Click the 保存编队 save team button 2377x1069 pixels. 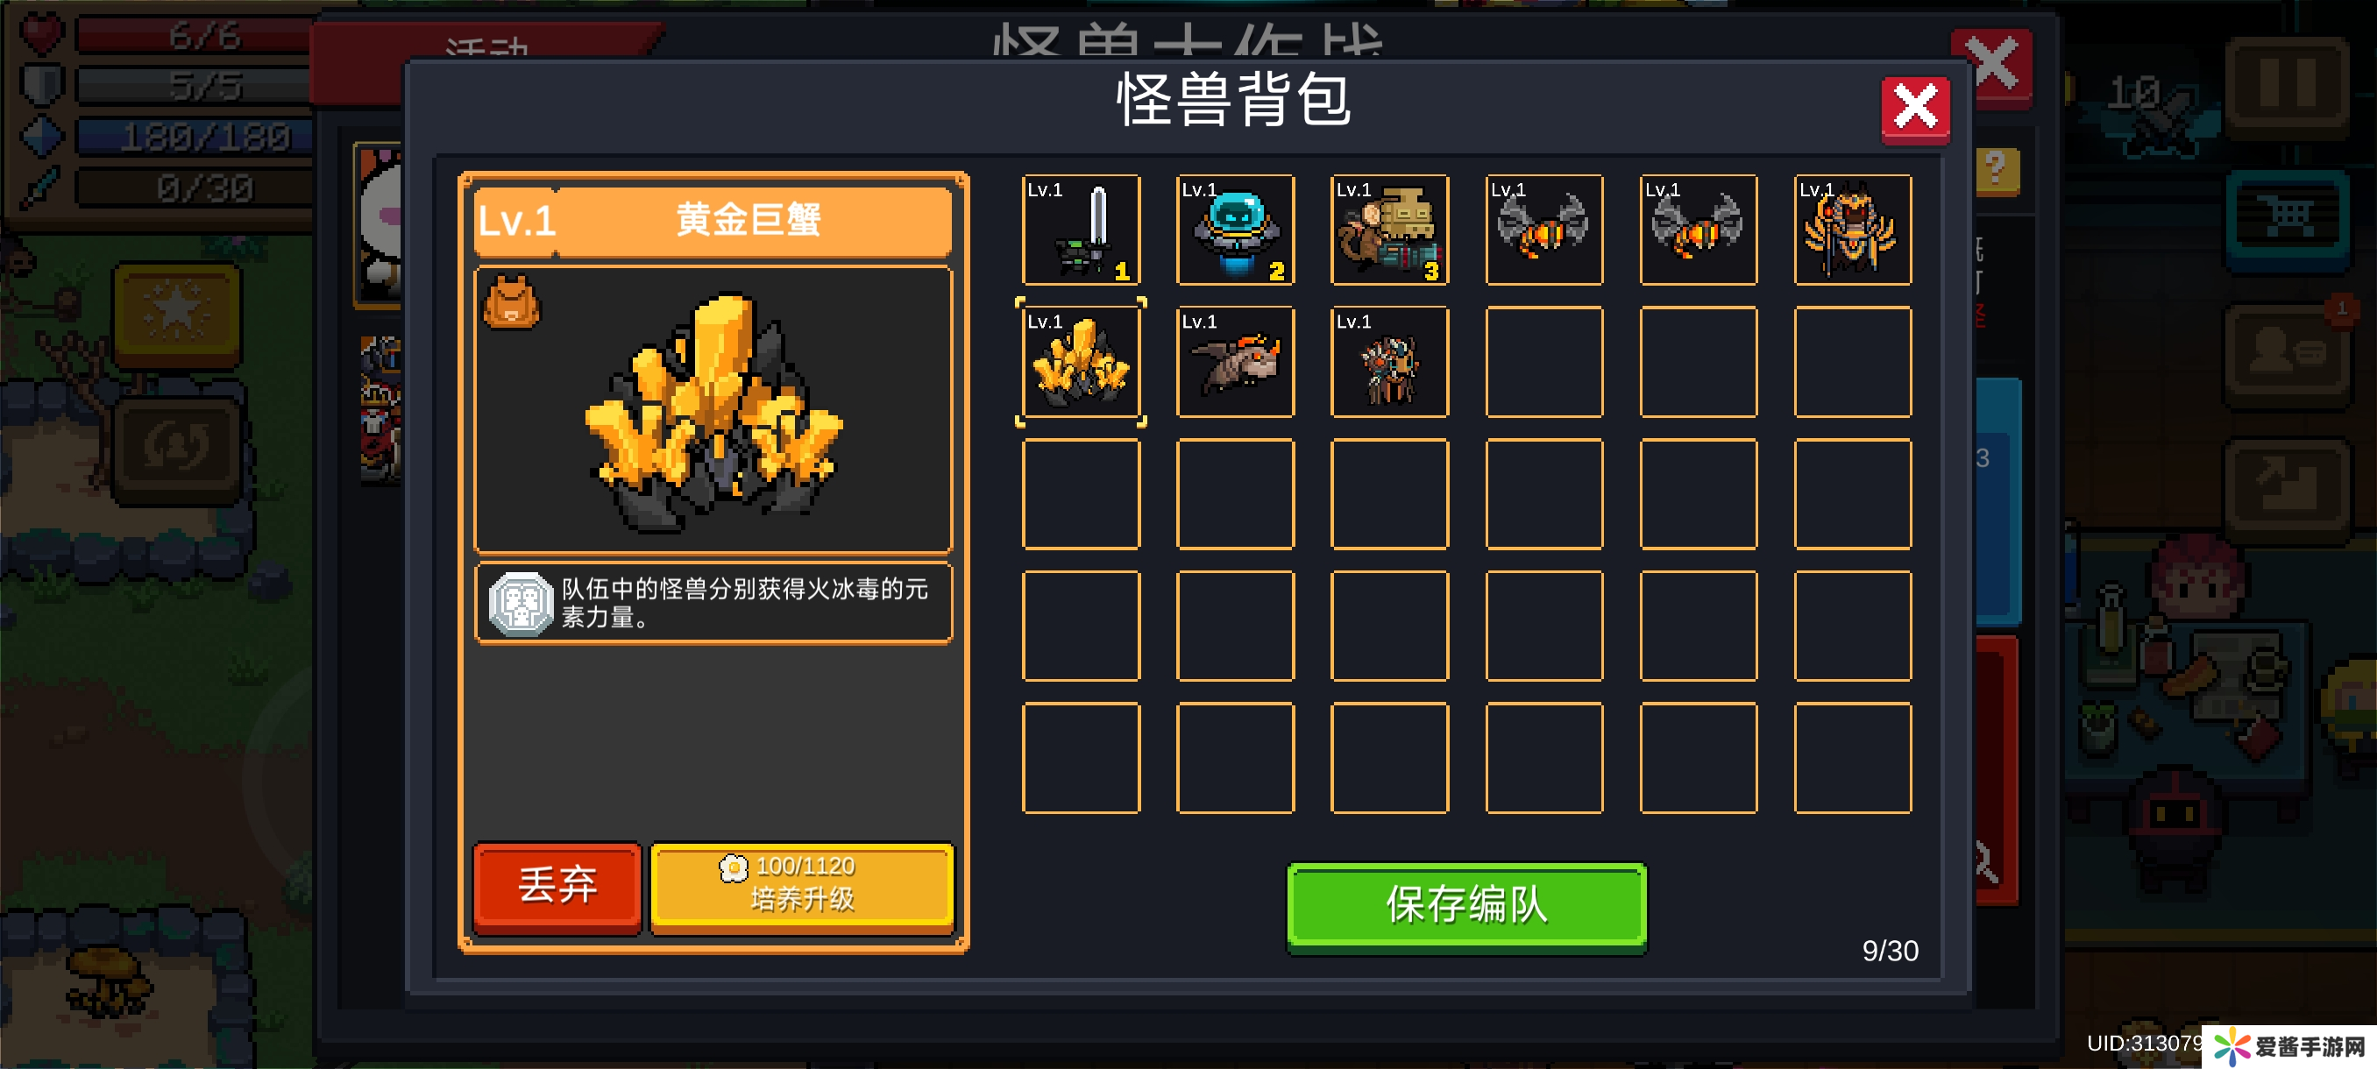tap(1466, 906)
